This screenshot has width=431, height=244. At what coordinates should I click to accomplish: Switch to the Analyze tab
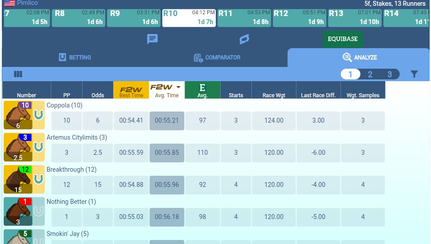click(360, 58)
